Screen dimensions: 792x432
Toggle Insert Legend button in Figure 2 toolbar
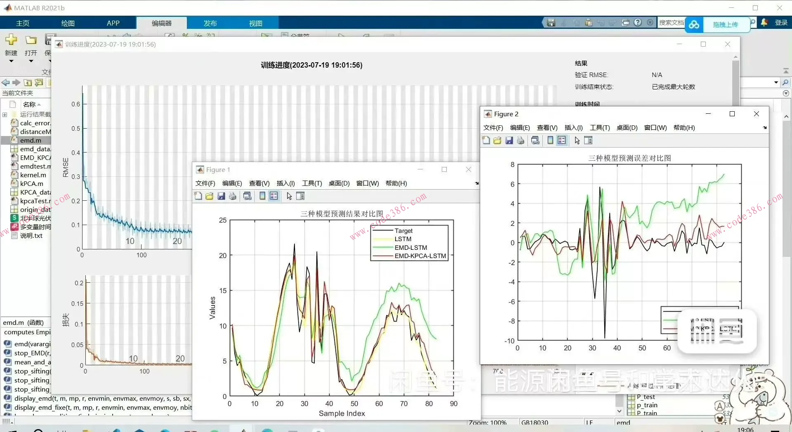tap(562, 141)
